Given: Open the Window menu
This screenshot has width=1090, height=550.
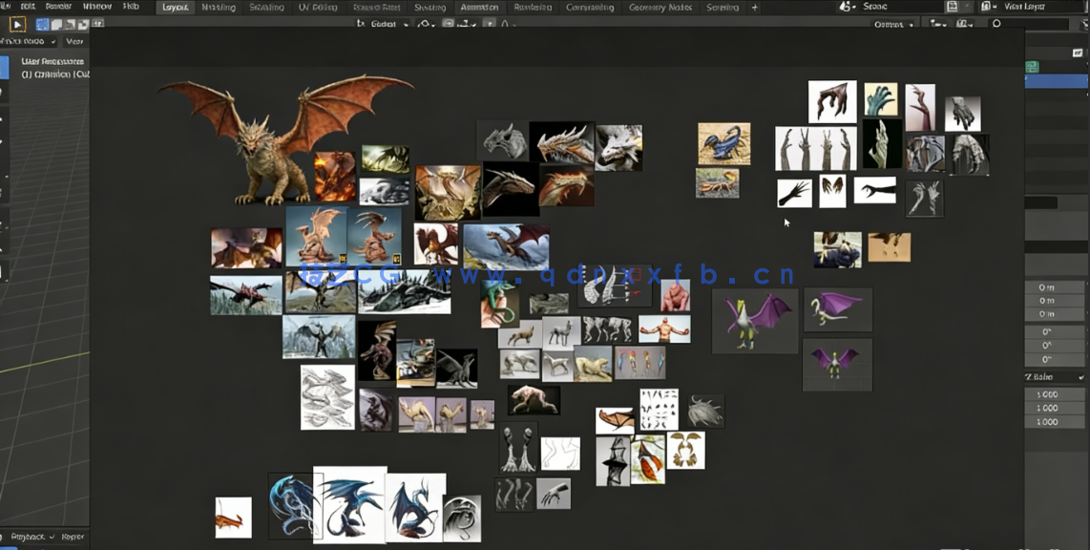Looking at the screenshot, I should 95,6.
